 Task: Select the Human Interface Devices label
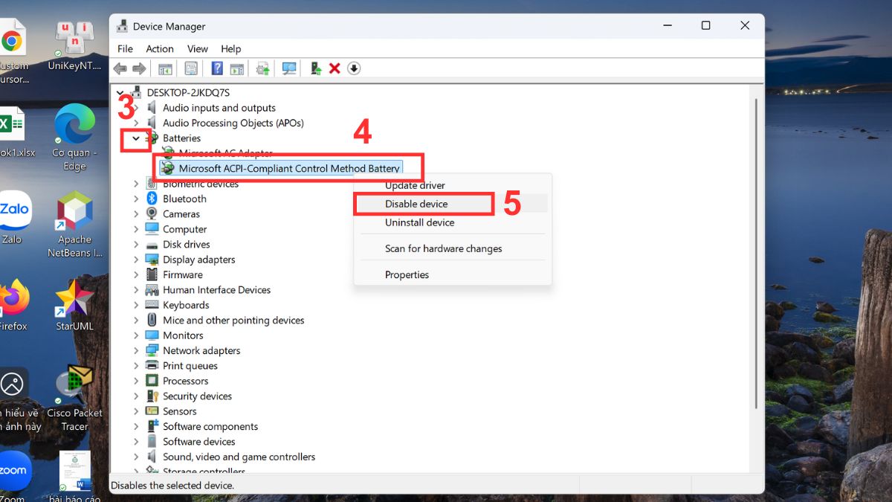[x=217, y=290]
